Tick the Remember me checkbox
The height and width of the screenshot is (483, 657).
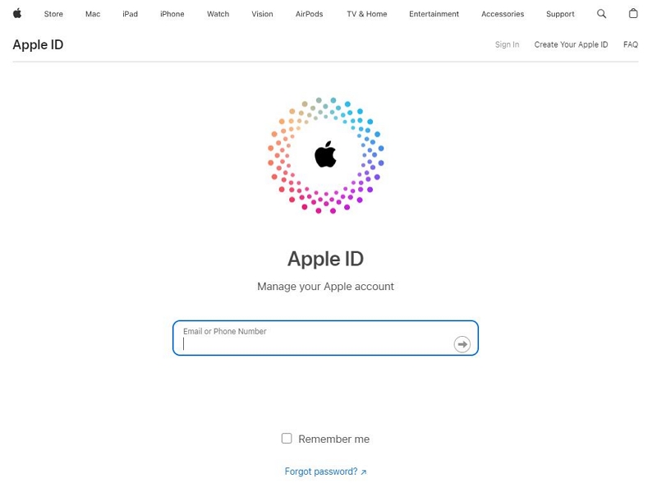(x=287, y=438)
